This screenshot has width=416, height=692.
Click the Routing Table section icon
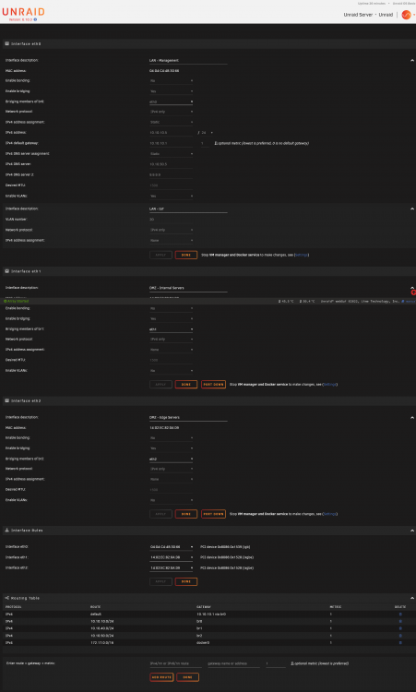pyautogui.click(x=7, y=598)
